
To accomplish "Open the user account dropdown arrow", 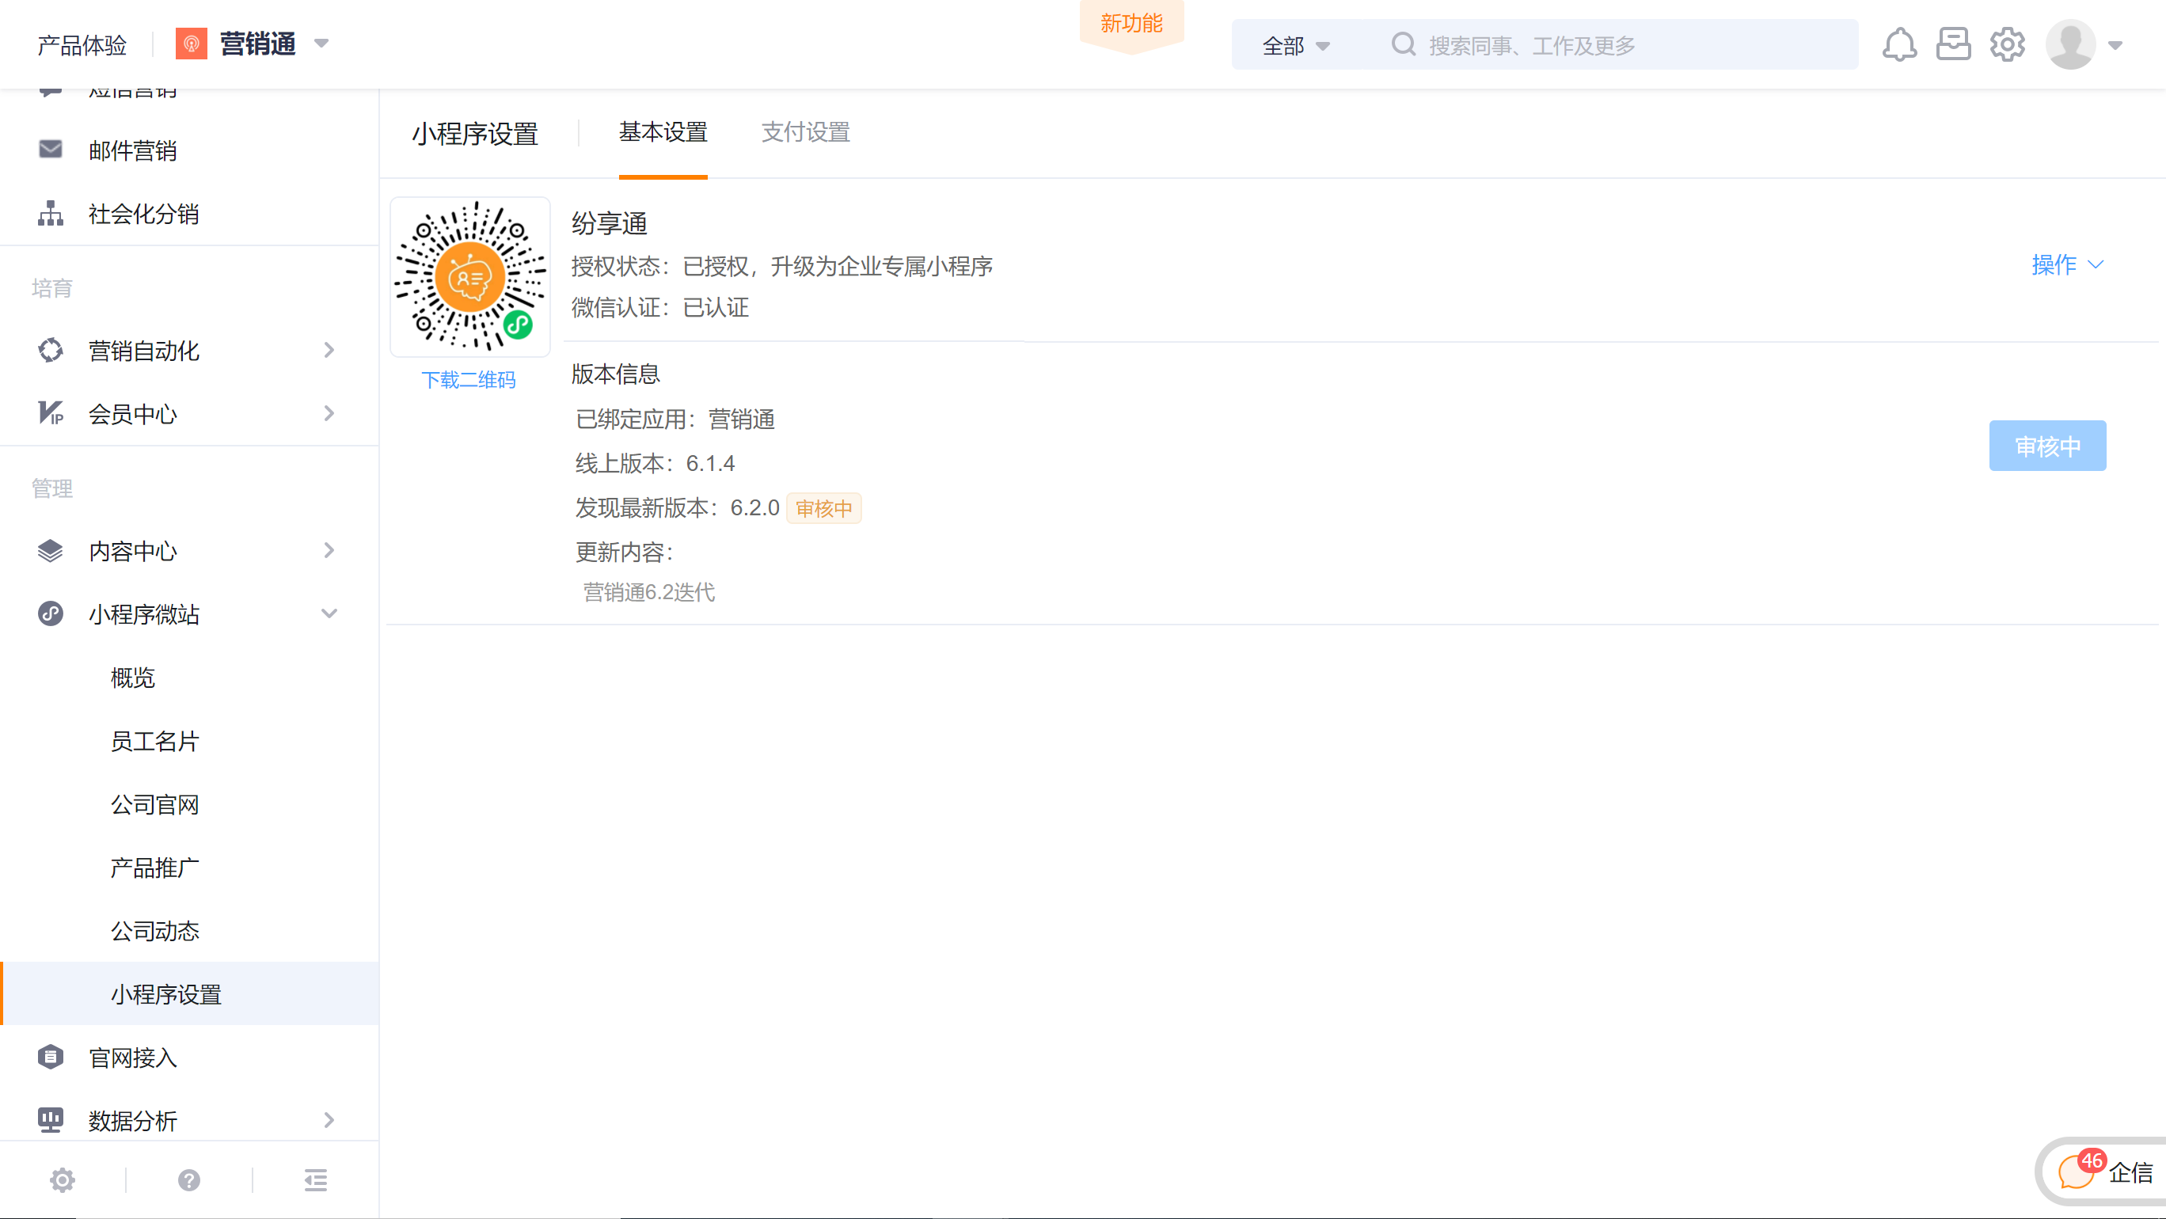I will [2115, 45].
